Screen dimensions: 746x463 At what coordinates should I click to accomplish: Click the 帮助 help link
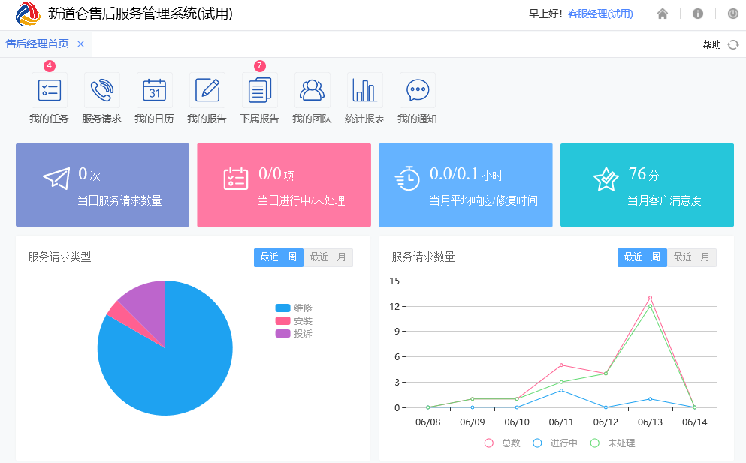pyautogui.click(x=711, y=45)
